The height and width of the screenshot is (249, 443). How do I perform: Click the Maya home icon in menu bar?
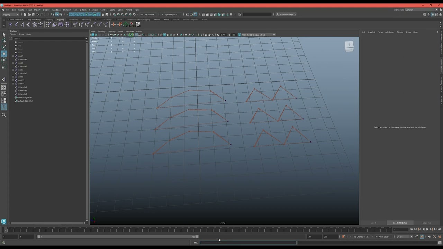tap(3, 10)
